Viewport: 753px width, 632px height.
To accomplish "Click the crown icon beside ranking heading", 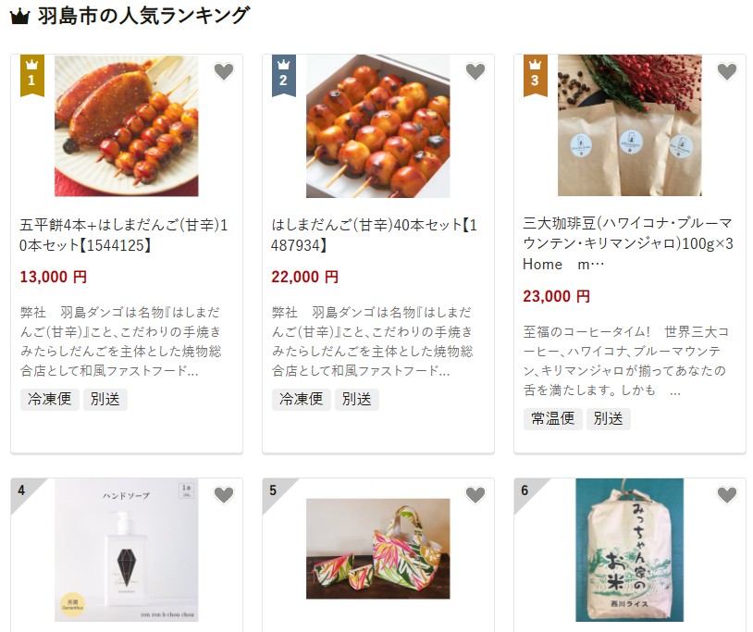I will coord(20,17).
